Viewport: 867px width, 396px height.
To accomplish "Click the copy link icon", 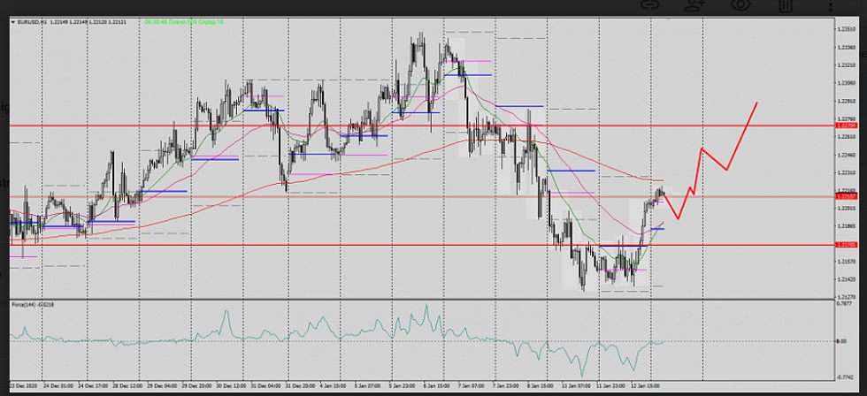I will point(650,4).
